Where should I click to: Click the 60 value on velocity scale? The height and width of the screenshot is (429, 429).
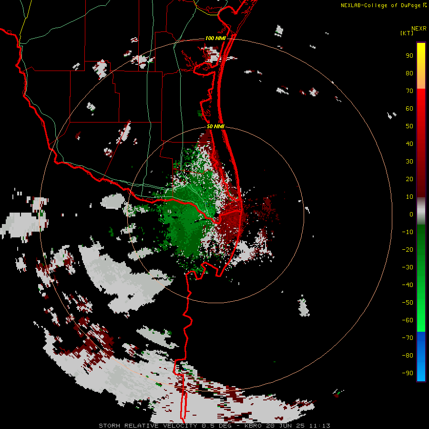409,108
